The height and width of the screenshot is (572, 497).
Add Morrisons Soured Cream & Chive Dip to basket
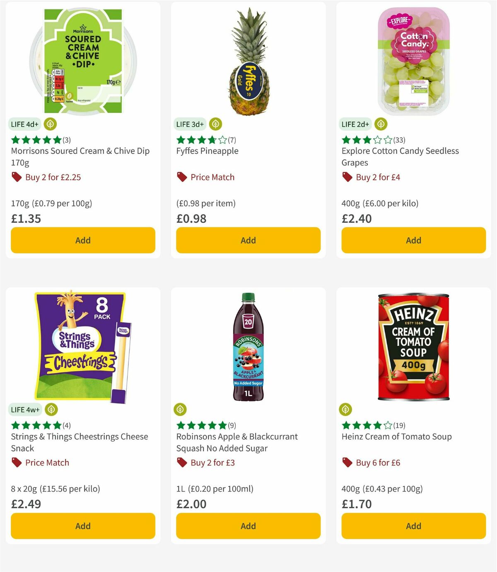click(x=82, y=240)
